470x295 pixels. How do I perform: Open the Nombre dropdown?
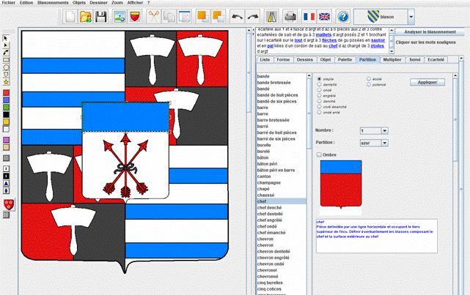pyautogui.click(x=383, y=130)
